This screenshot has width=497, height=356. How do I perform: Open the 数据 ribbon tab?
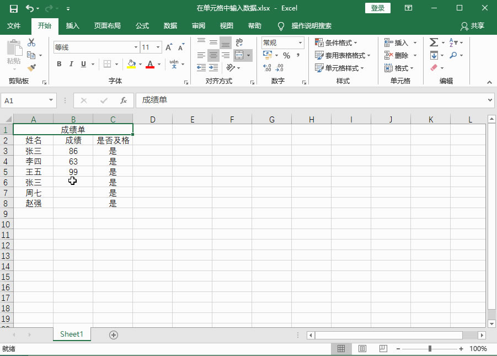[x=170, y=26]
